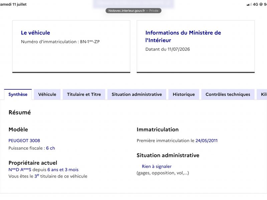Click the Le véhicule card heading
Screen dimensions: 267x200
pyautogui.click(x=35, y=33)
